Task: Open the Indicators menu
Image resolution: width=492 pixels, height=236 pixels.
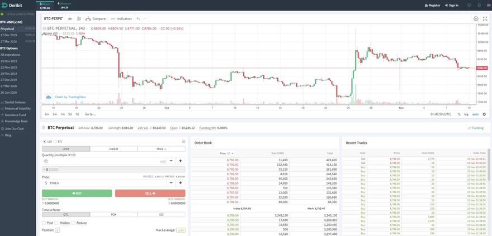Action: point(121,19)
